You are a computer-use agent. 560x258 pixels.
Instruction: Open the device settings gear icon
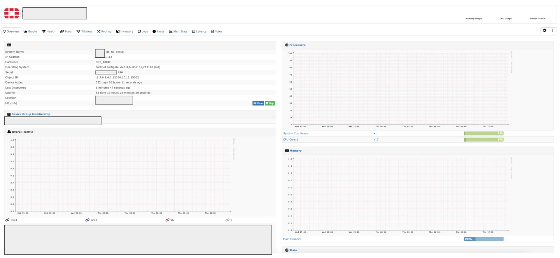coord(545,31)
